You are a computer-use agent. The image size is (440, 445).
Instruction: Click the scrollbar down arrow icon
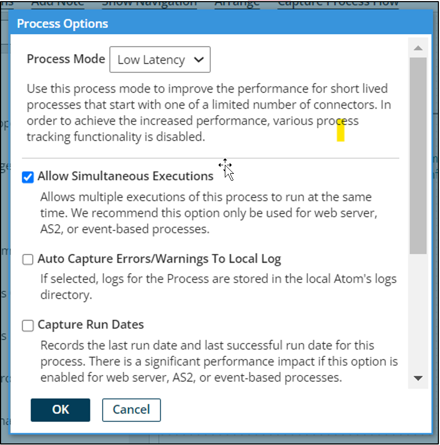click(419, 379)
